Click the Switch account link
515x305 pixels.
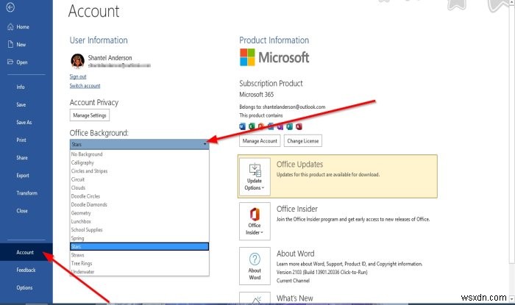click(85, 85)
